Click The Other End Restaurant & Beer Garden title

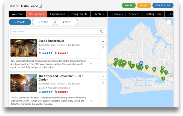(x=61, y=78)
